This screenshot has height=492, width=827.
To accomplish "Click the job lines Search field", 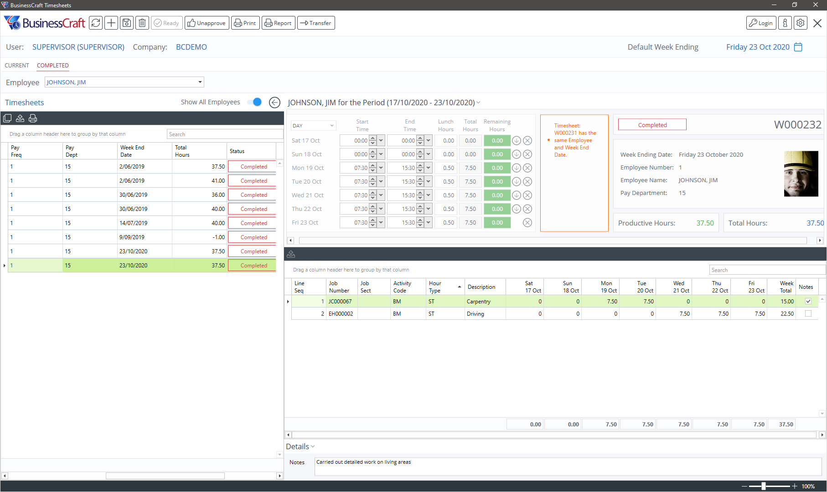I will (x=767, y=270).
